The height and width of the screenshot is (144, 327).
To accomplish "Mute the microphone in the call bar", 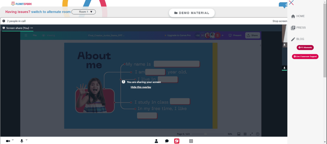I will tap(22, 141).
